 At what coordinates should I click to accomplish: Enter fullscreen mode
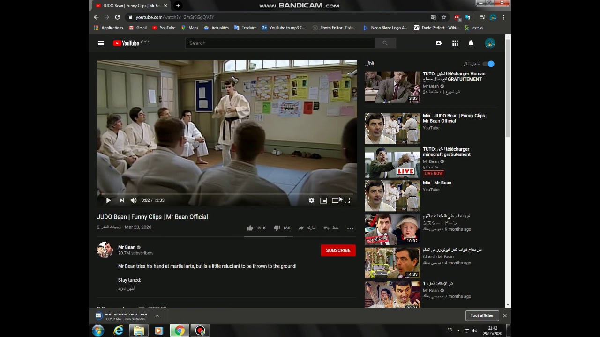[x=347, y=200]
